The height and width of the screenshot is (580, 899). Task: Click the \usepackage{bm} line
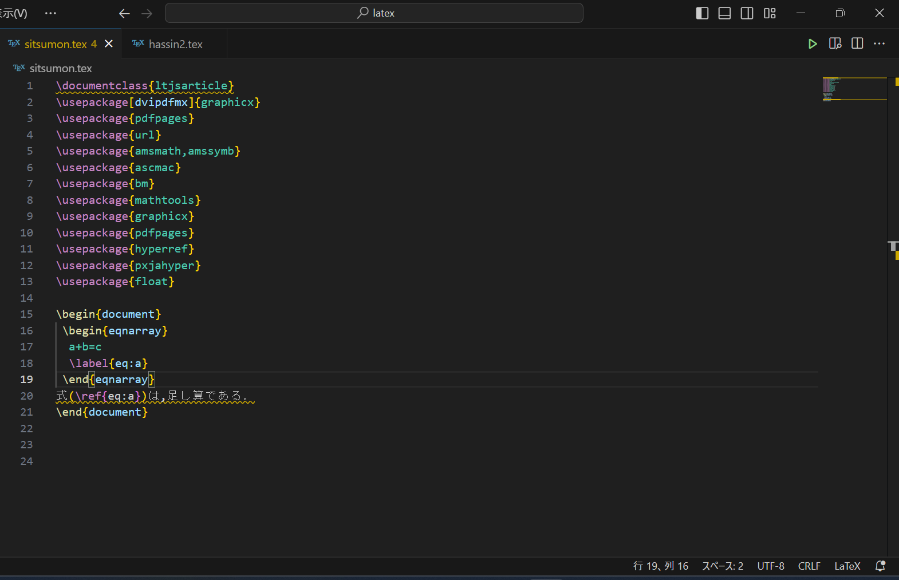click(x=105, y=184)
